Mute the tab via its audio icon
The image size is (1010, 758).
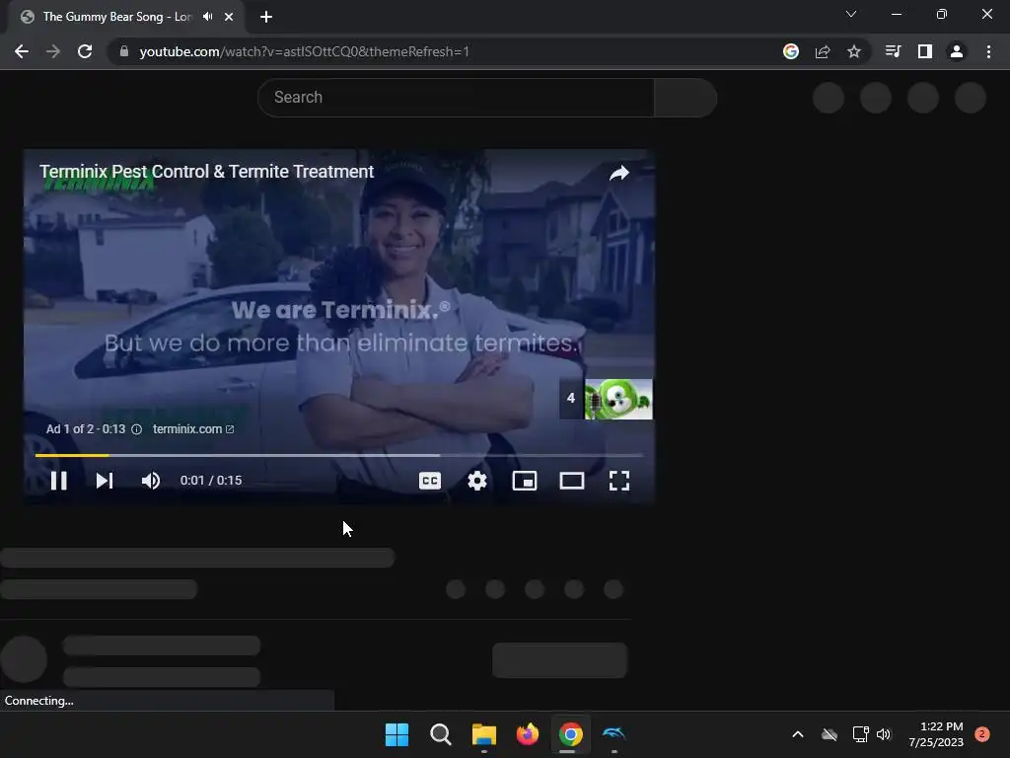pyautogui.click(x=207, y=17)
